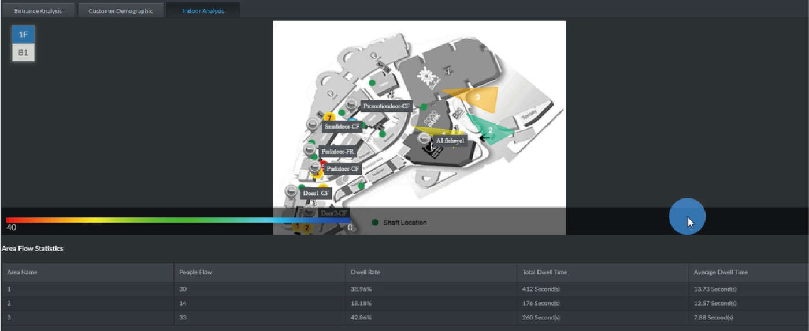Switch to floor 1F

pos(23,35)
